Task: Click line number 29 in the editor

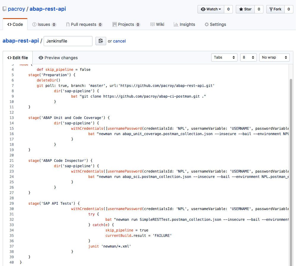Action: click(11, 203)
